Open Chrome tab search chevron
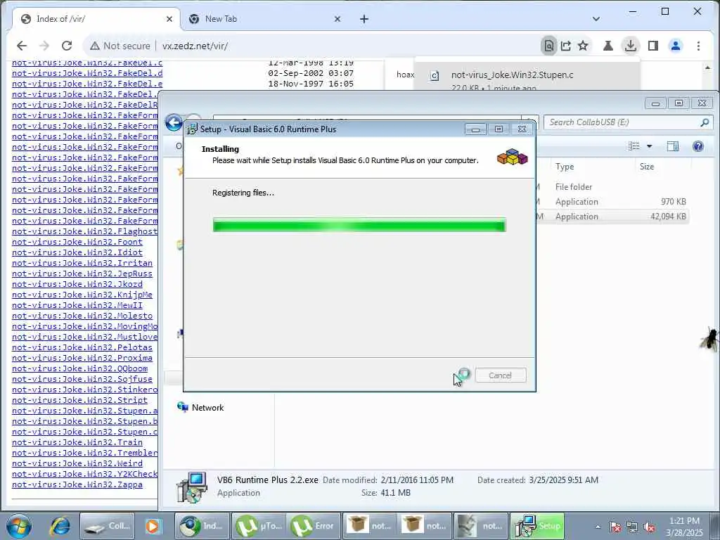 pyautogui.click(x=596, y=19)
